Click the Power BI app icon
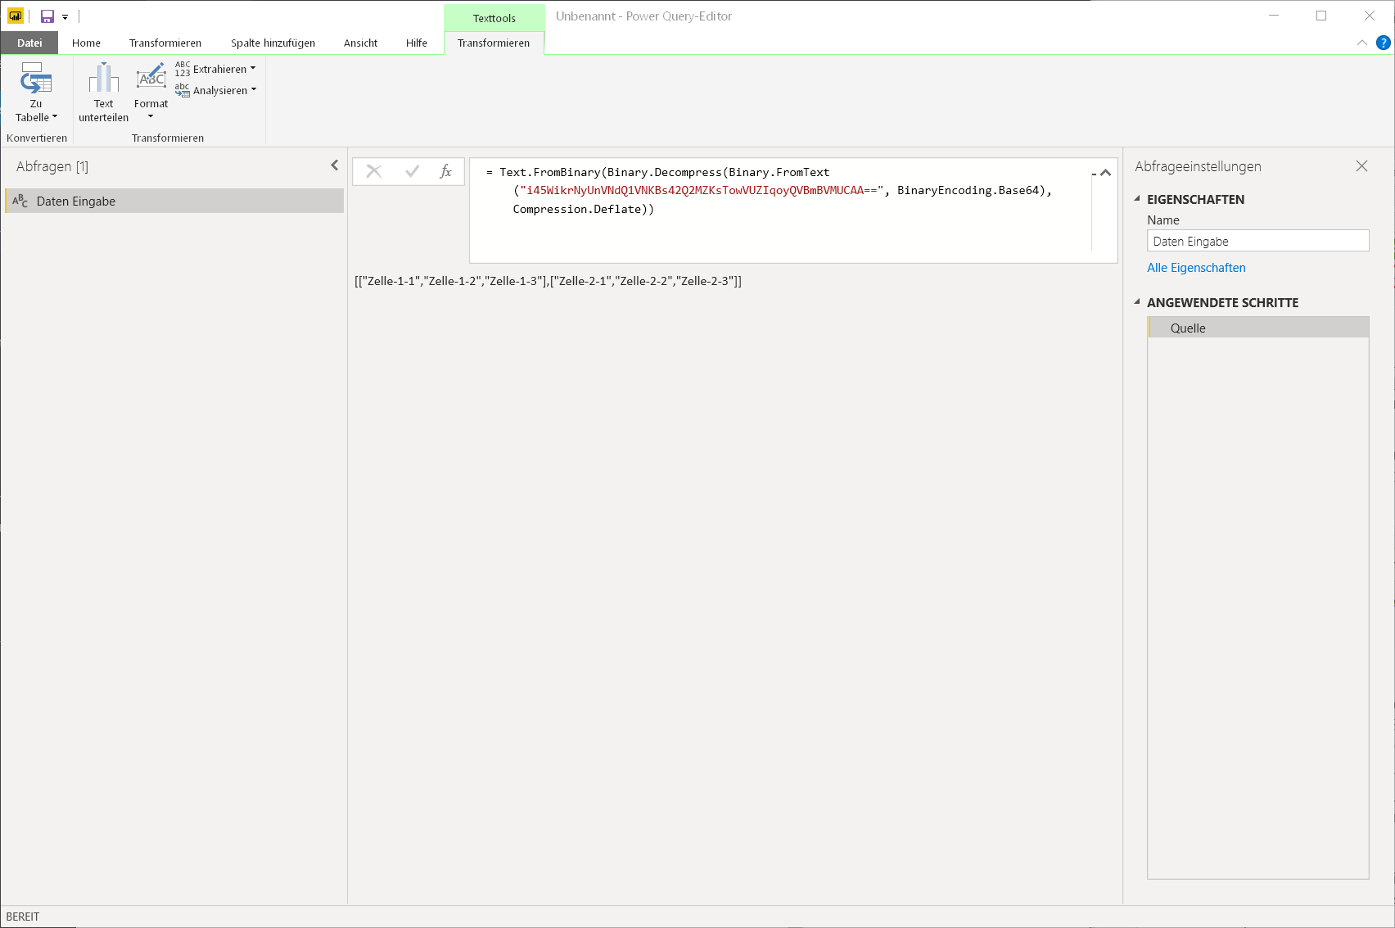Viewport: 1395px width, 928px height. 16,16
